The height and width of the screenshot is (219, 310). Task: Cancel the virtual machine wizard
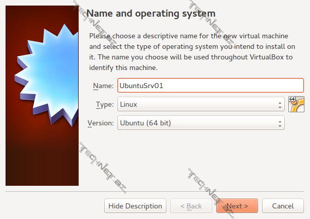(x=283, y=206)
